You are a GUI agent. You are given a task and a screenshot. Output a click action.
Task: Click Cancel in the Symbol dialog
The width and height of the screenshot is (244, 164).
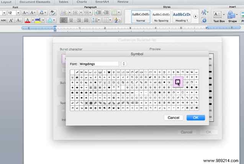point(174,117)
